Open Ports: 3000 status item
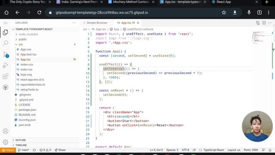The image size is (275, 155). click(x=251, y=150)
